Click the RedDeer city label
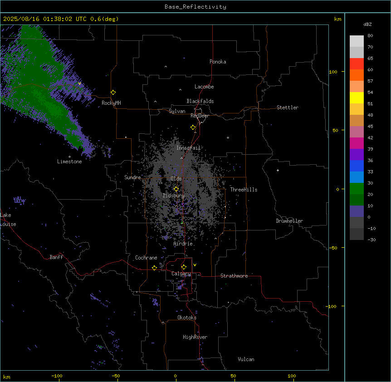This screenshot has height=382, width=391. click(x=200, y=116)
